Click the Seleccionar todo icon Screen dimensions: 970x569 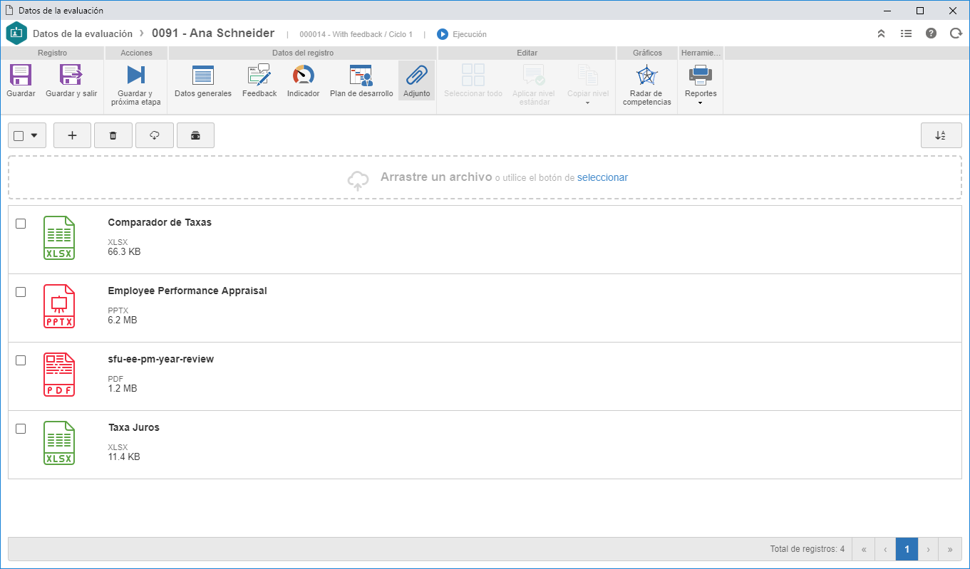click(473, 75)
